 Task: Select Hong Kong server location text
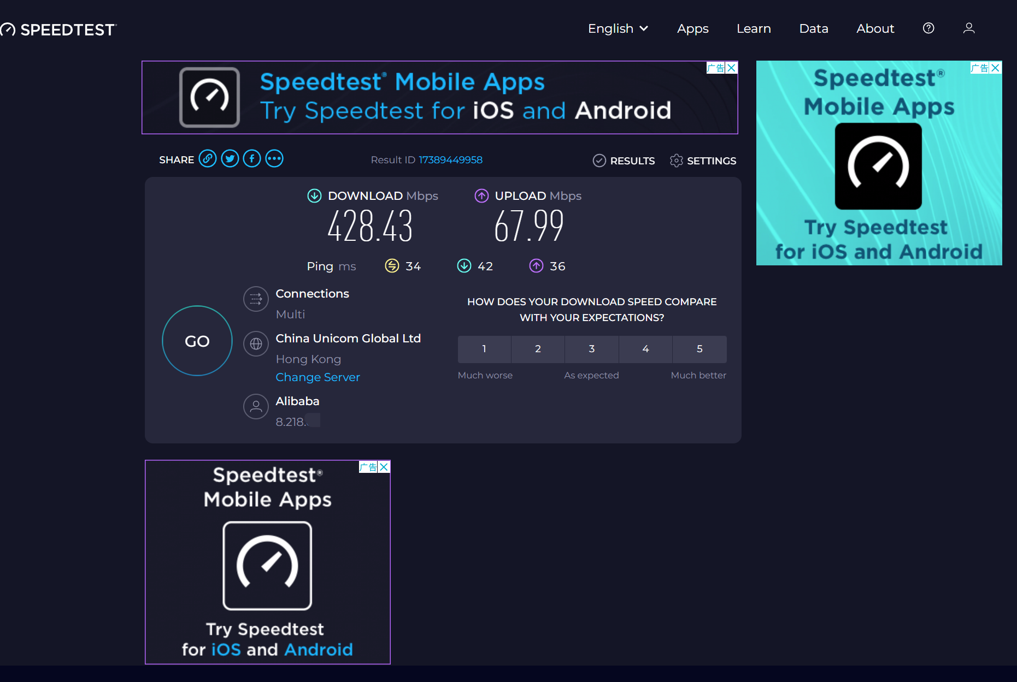point(308,359)
